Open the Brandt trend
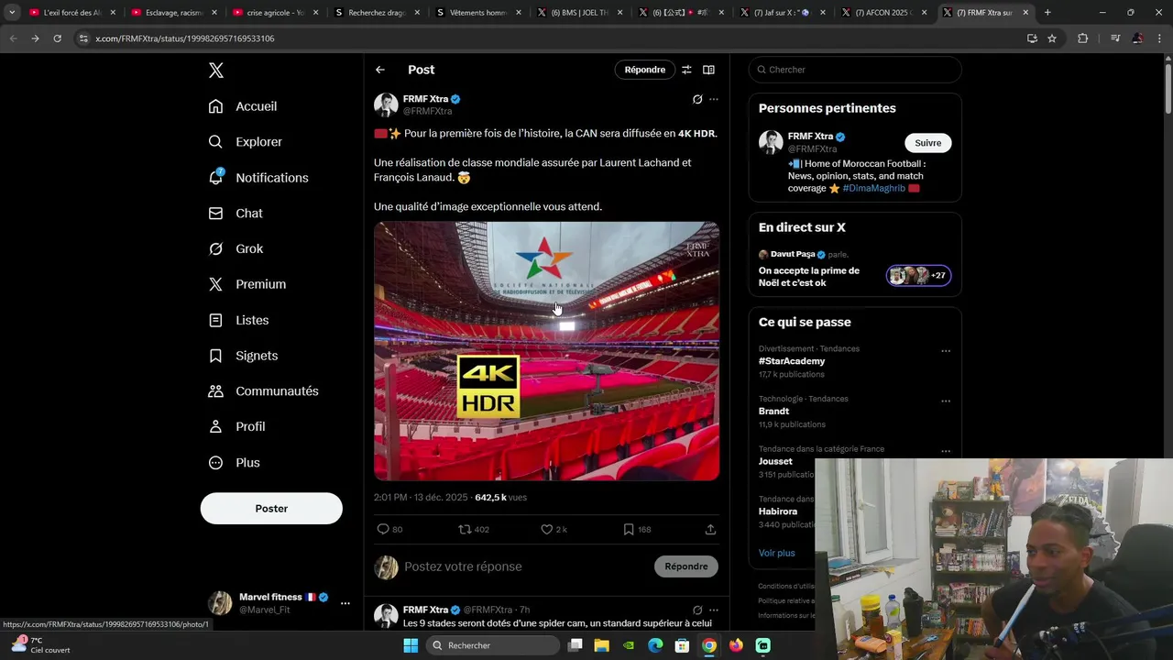This screenshot has width=1173, height=660. [773, 411]
